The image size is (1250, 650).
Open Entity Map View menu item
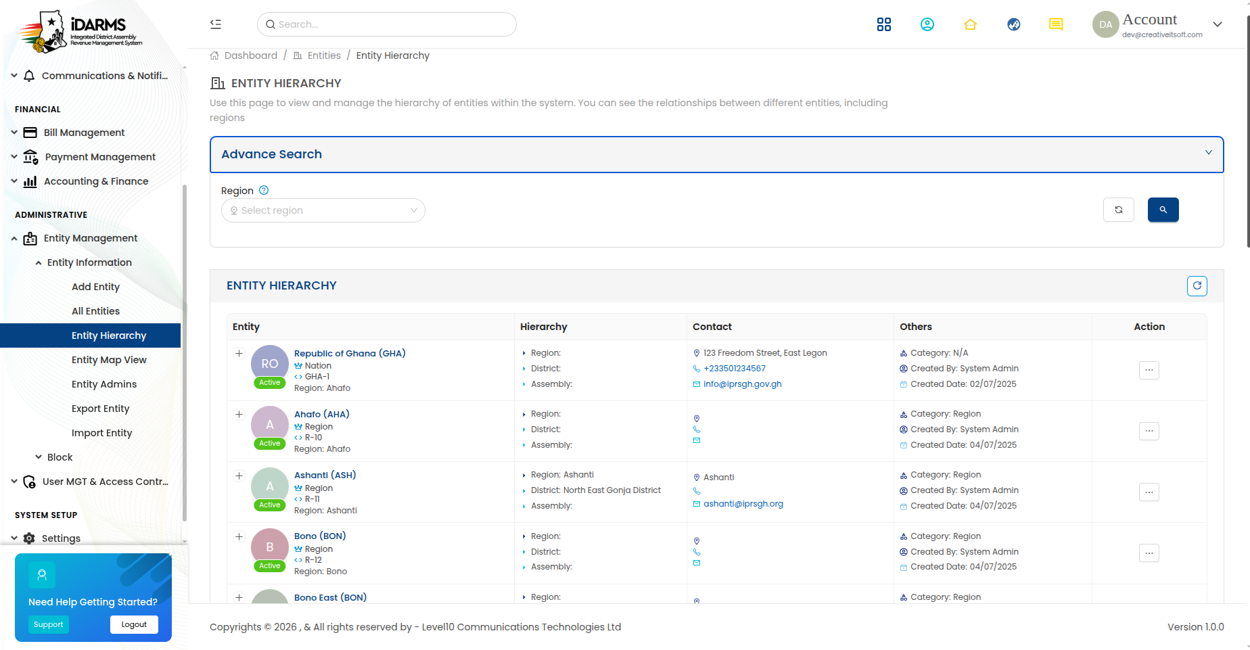(x=109, y=360)
